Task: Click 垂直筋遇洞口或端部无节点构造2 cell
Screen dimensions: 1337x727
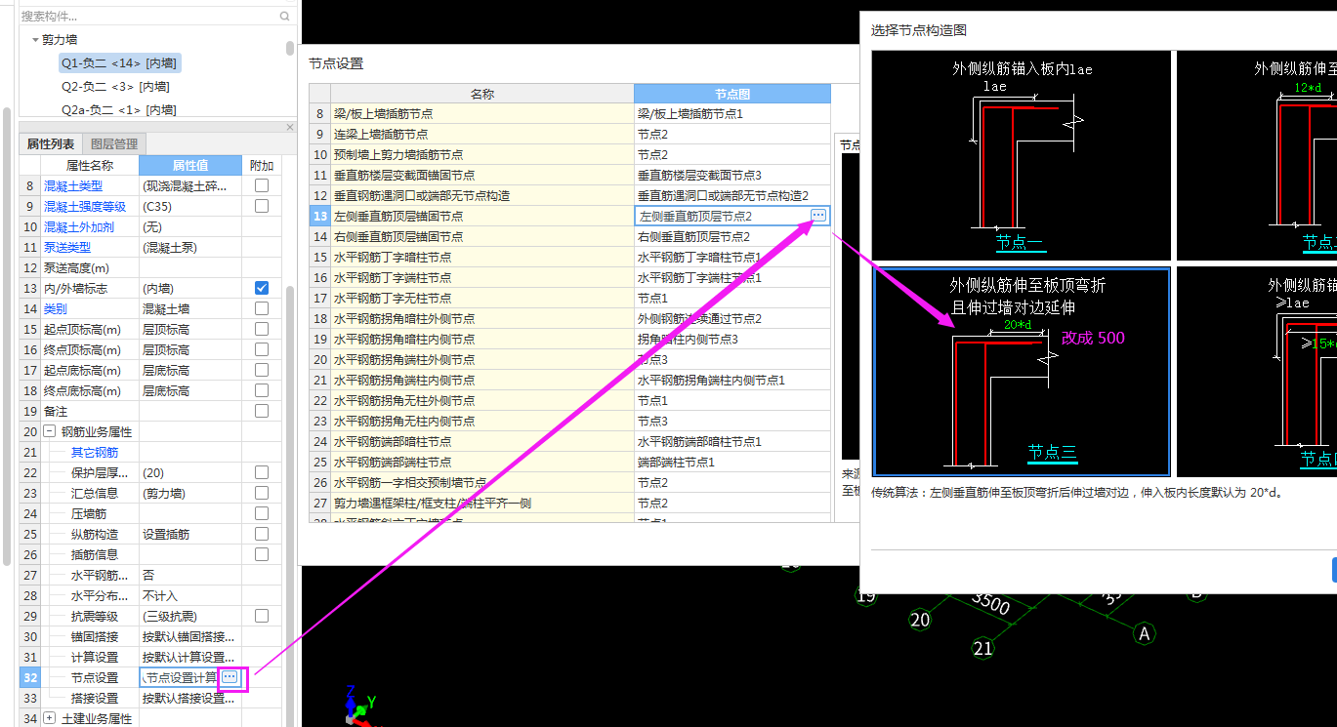Action: coord(732,195)
